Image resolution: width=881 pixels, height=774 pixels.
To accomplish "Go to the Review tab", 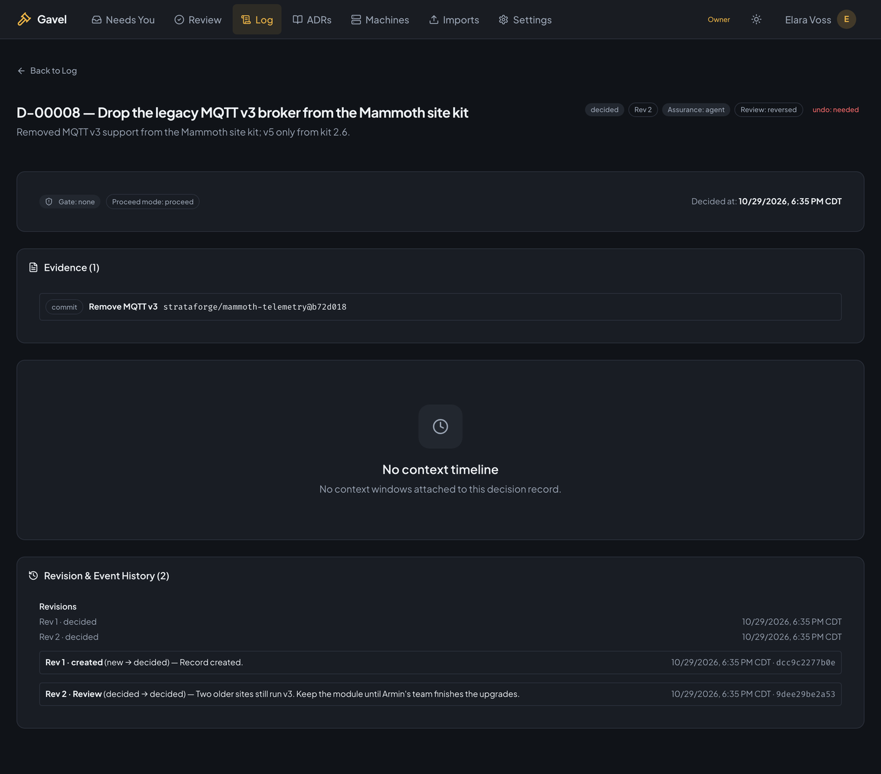I will (x=198, y=20).
